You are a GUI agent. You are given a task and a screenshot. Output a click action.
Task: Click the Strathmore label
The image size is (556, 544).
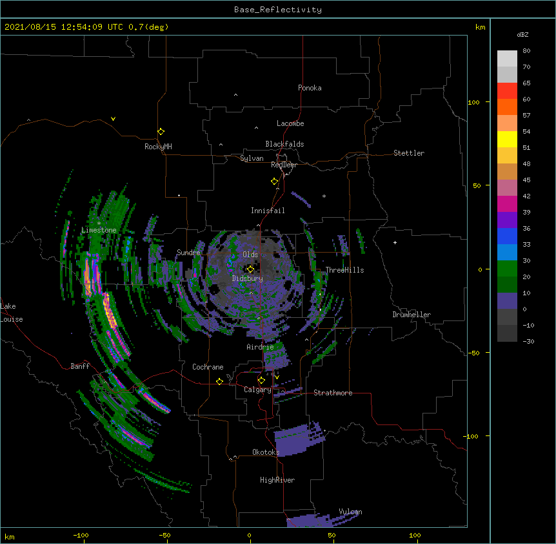(x=333, y=393)
